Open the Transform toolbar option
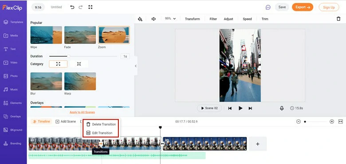The height and width of the screenshot is (164, 346). coord(192,19)
